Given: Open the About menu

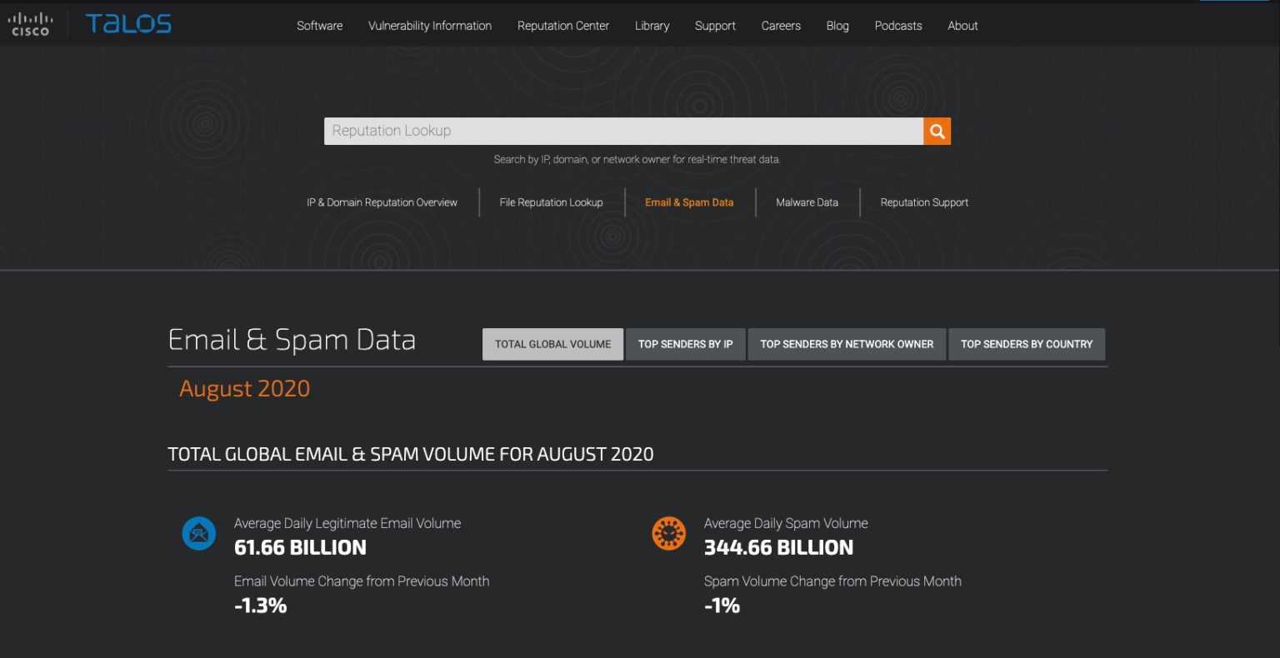Looking at the screenshot, I should (962, 26).
